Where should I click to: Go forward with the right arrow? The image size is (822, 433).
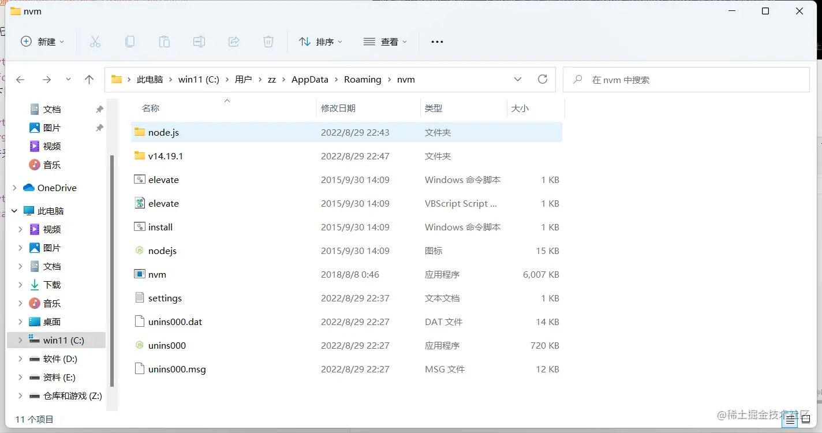point(47,80)
